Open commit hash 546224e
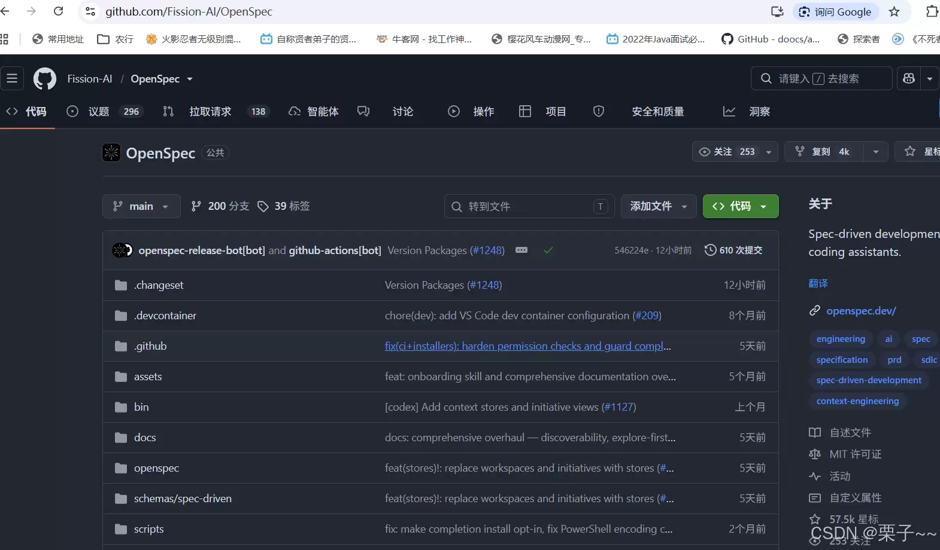The image size is (940, 550). coord(631,250)
